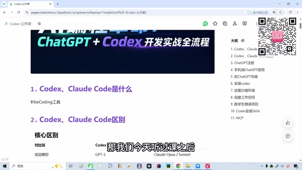Viewport: 302px width, 170px height.
Task: Jump to outline item 6. 安装codex
Action: pyautogui.click(x=240, y=84)
